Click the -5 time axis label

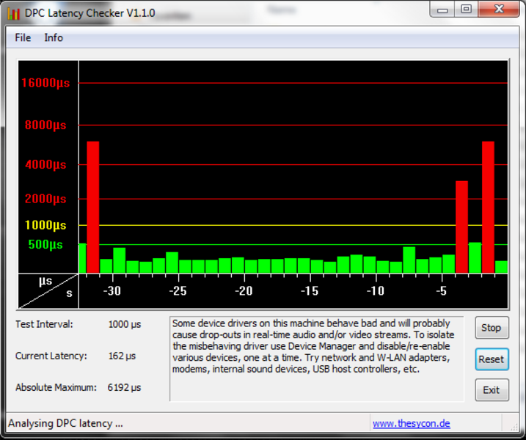[x=442, y=290]
